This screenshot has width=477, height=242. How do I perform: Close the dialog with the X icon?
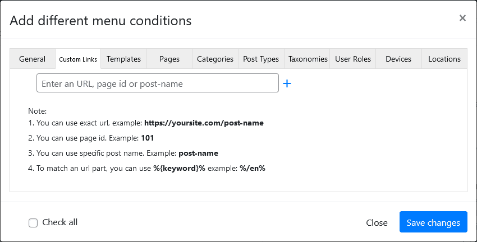click(462, 18)
